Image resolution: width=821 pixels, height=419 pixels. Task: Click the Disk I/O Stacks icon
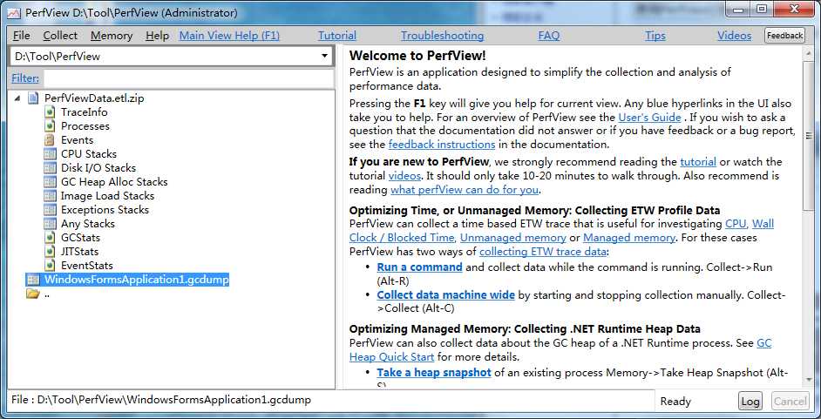pyautogui.click(x=50, y=168)
